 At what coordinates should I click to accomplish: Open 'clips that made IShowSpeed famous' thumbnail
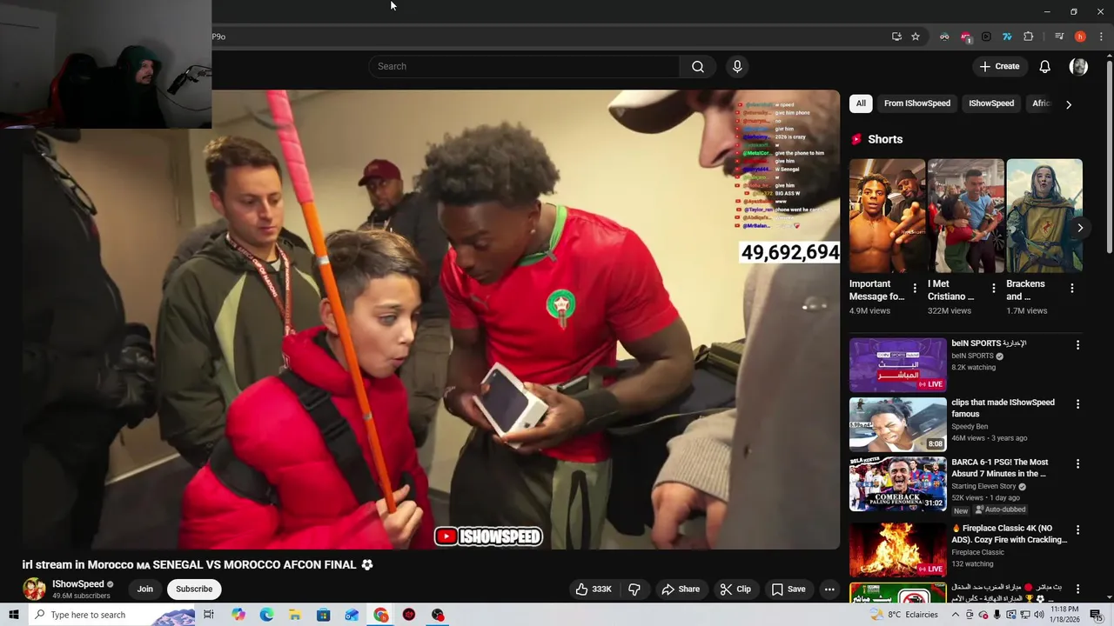(897, 424)
